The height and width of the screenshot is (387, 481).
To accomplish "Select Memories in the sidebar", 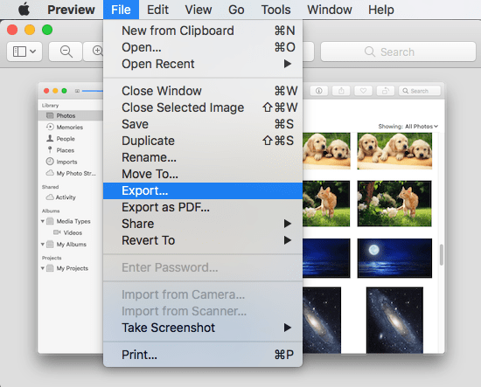I will click(70, 127).
